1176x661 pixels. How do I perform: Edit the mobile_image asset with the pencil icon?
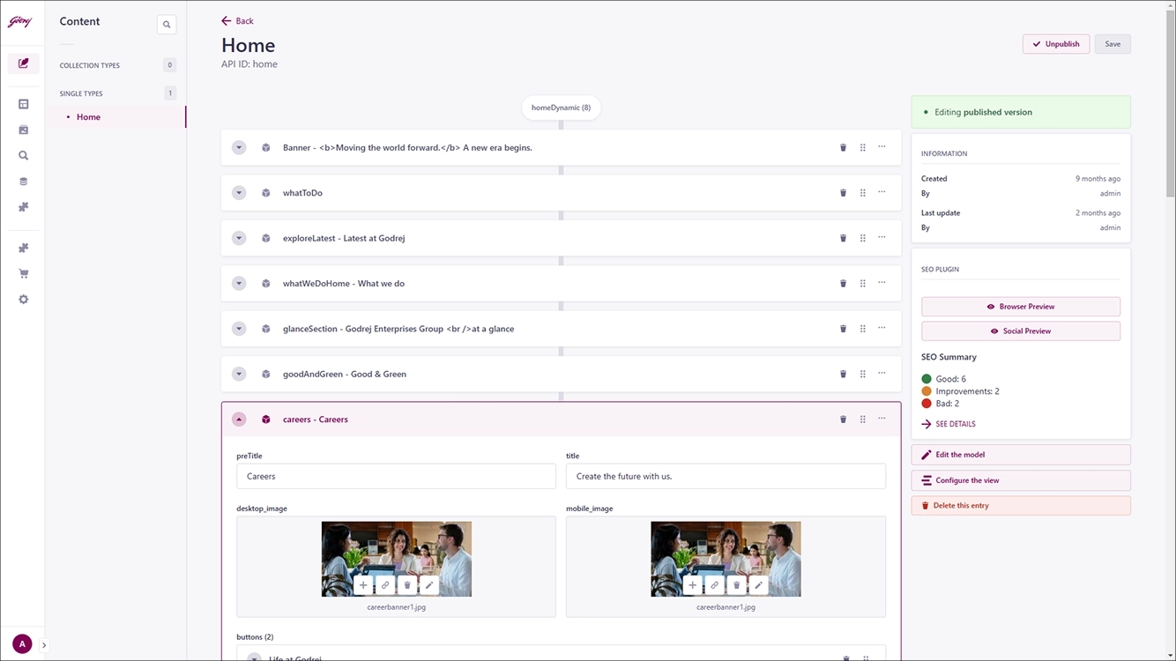758,584
